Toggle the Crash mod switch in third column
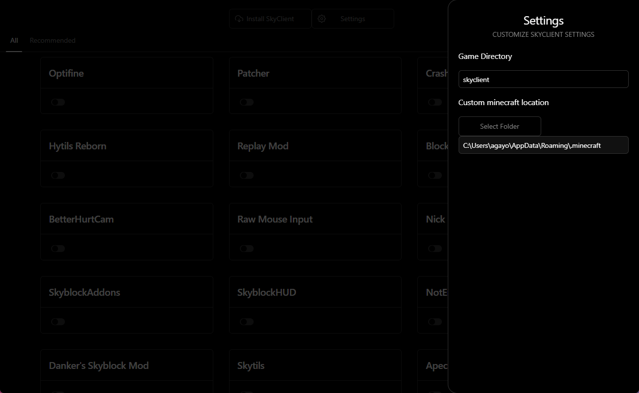This screenshot has height=393, width=639. click(x=435, y=102)
